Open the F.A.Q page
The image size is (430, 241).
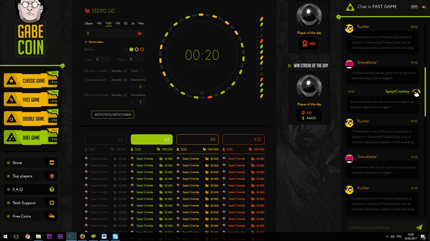pyautogui.click(x=30, y=189)
